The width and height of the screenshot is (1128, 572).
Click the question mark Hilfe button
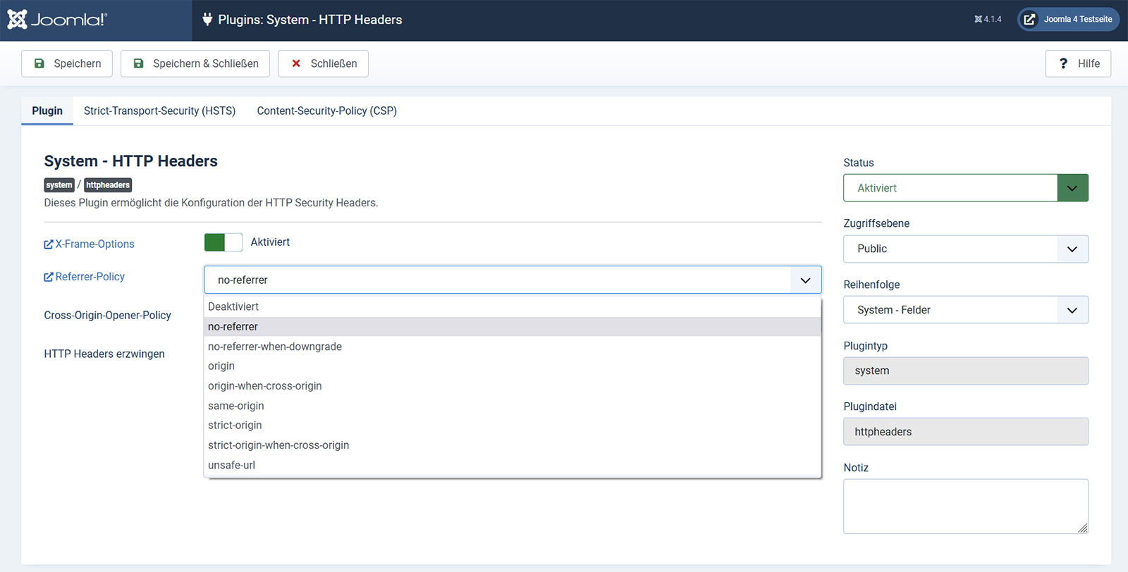point(1078,63)
